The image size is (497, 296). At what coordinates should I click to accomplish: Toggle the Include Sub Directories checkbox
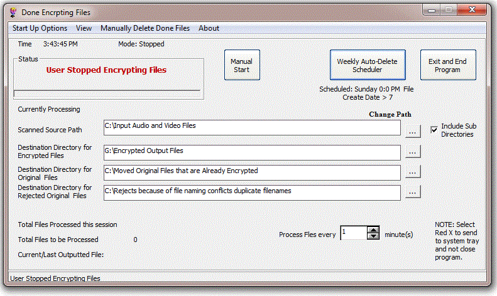[434, 130]
